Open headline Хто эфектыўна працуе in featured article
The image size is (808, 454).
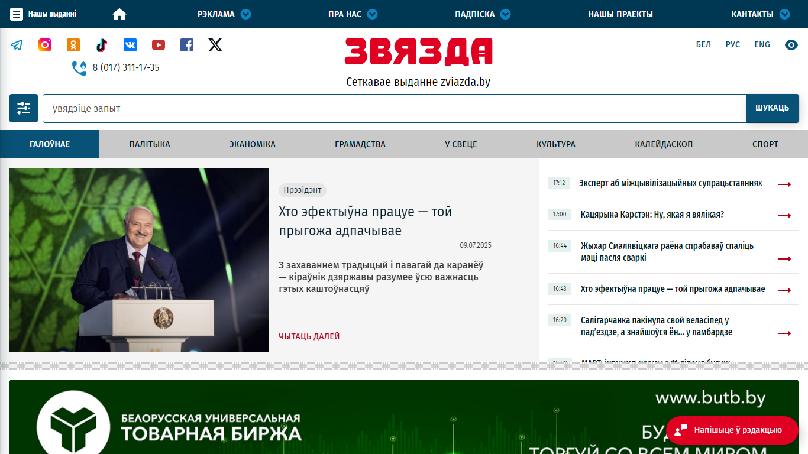click(x=366, y=221)
